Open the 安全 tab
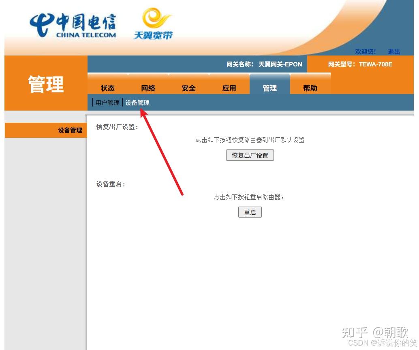The height and width of the screenshot is (350, 419). pos(188,88)
